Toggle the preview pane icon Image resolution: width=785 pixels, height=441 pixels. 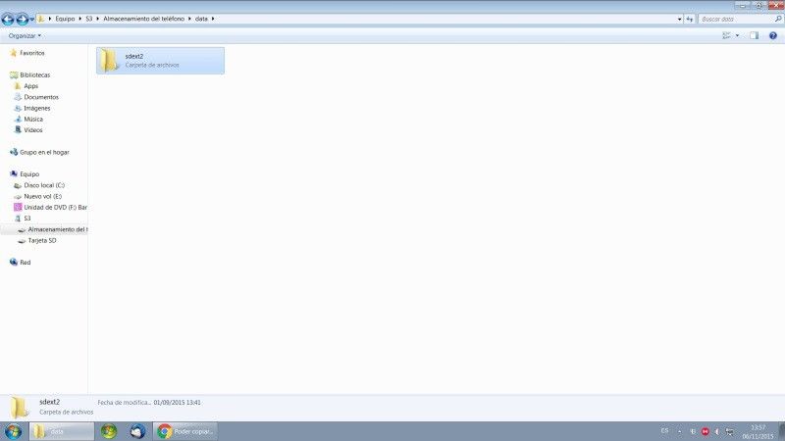(754, 35)
